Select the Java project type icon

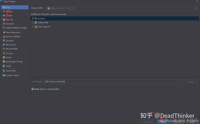click(x=4, y=8)
